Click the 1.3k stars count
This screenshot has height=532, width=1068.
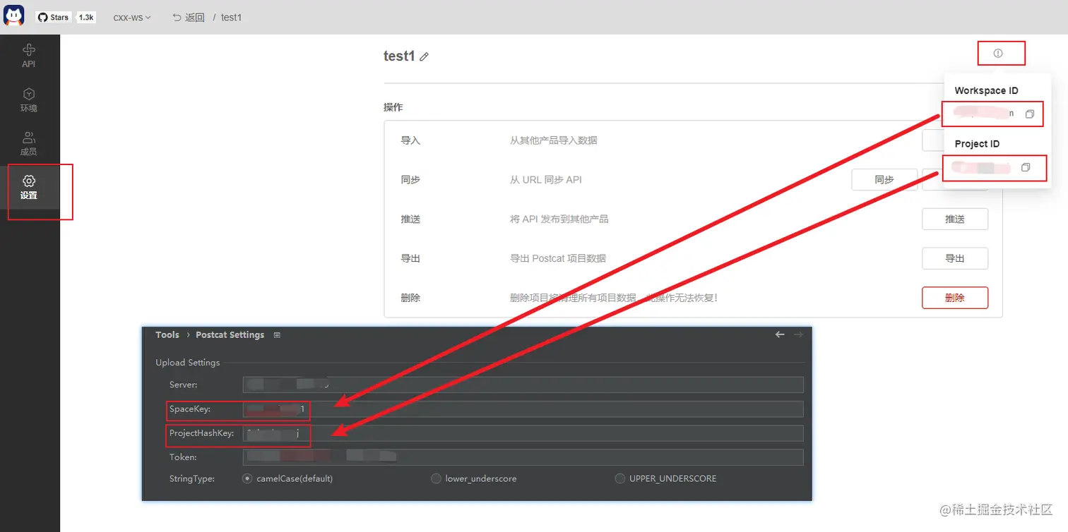pos(86,17)
